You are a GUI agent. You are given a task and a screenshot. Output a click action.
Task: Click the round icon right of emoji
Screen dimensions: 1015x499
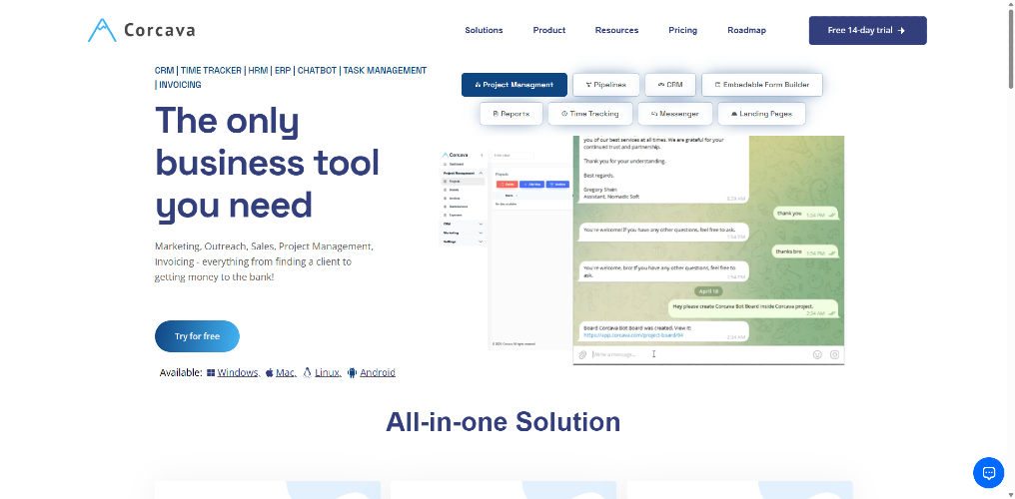pos(834,354)
